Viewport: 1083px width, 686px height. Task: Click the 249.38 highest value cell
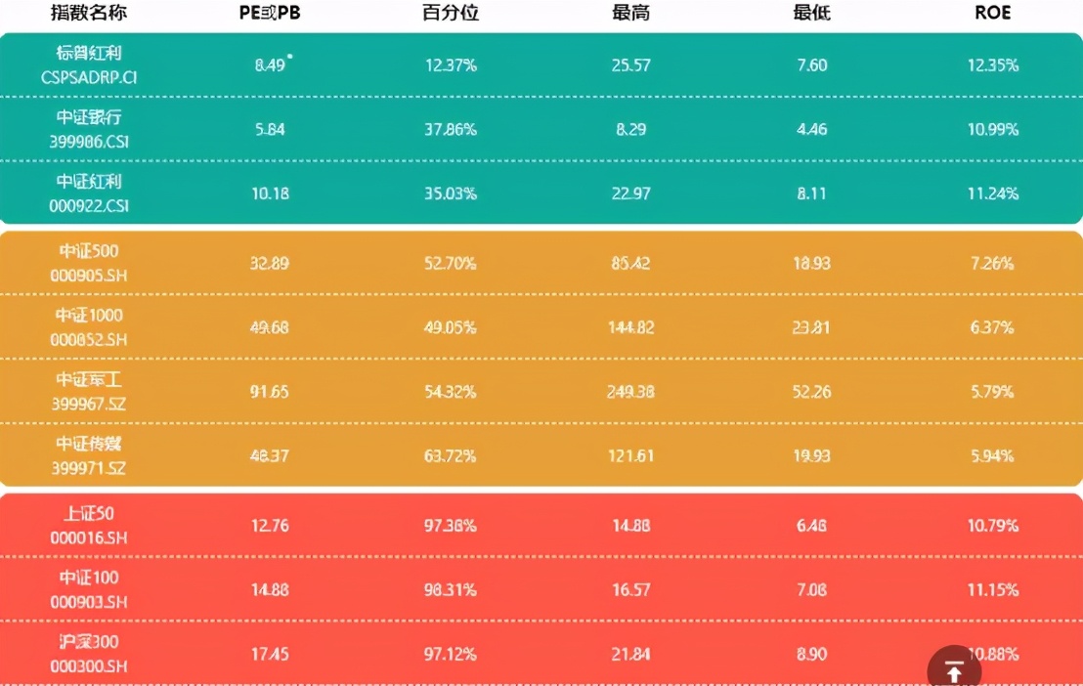tap(630, 392)
